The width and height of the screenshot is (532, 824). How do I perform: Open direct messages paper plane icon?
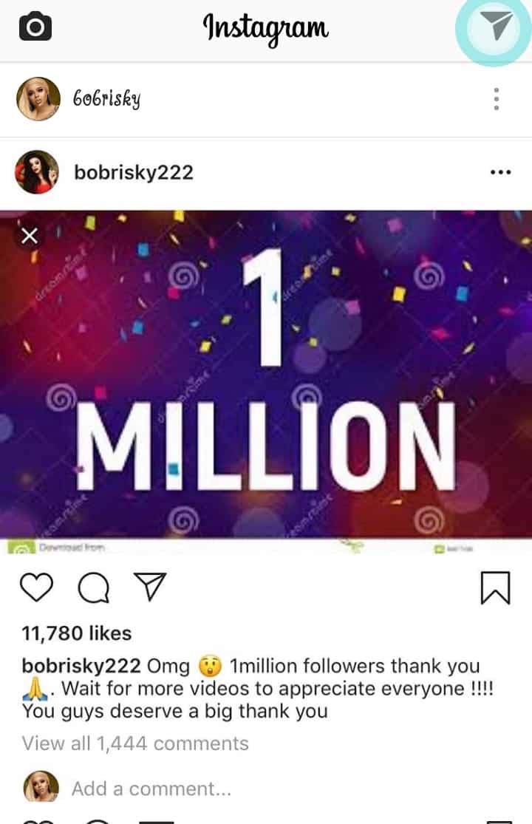(499, 27)
